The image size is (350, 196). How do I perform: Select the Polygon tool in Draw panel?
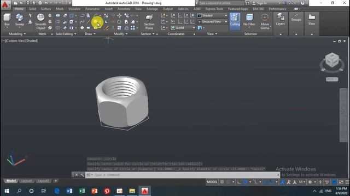click(82, 28)
